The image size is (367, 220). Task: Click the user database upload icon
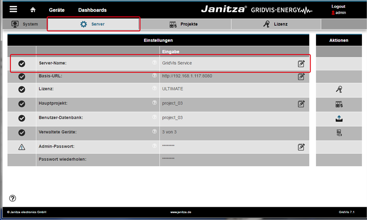pyautogui.click(x=339, y=118)
